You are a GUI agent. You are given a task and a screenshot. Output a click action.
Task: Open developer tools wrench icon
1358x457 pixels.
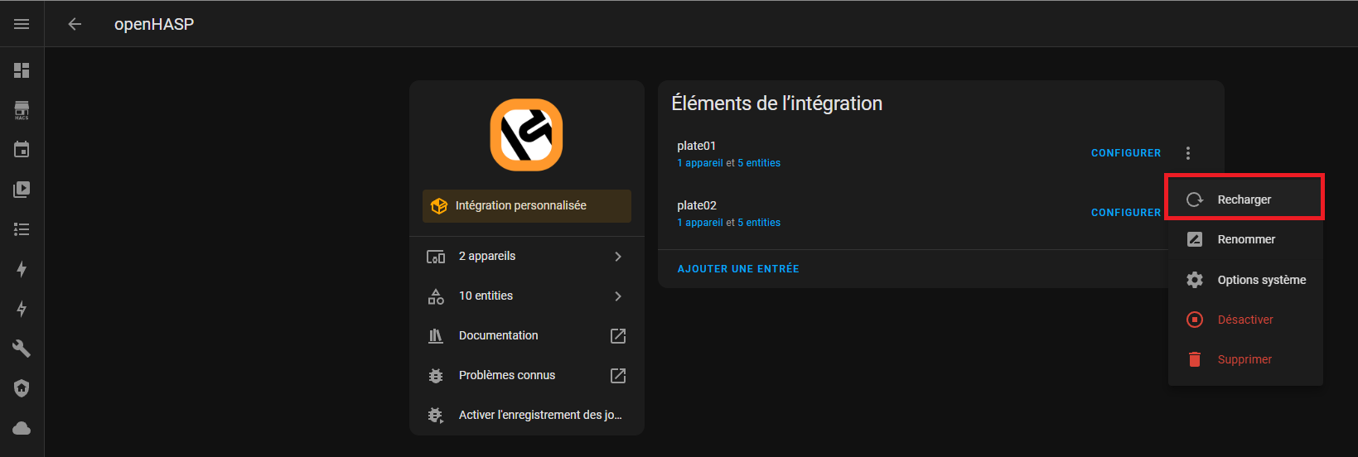(22, 349)
